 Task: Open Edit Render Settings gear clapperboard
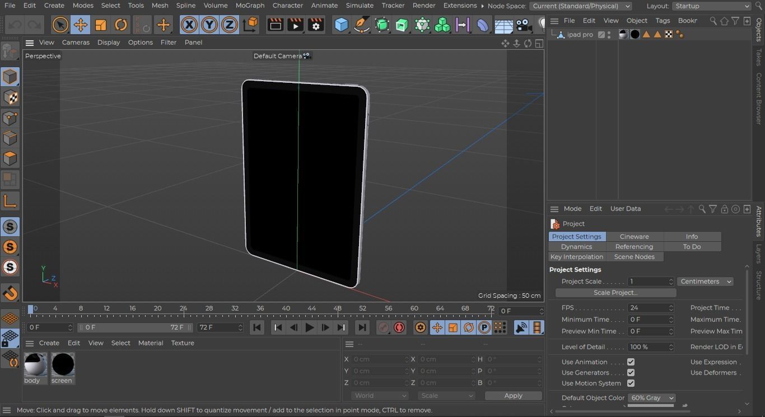point(316,25)
